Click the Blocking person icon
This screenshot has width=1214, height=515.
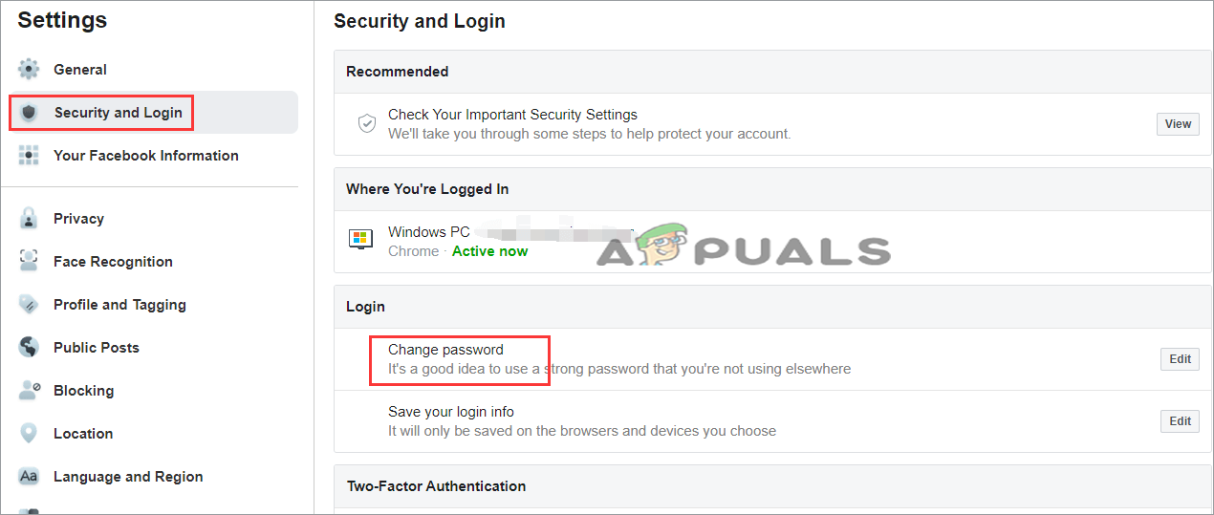pos(29,391)
